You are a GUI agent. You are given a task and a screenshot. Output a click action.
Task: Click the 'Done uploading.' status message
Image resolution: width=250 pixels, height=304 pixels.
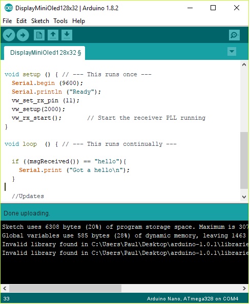[x=27, y=213]
